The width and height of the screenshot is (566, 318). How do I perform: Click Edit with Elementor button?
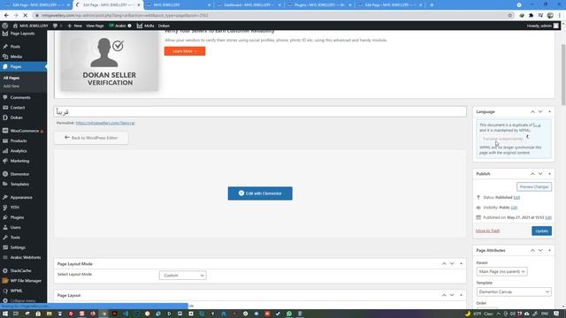pos(260,193)
